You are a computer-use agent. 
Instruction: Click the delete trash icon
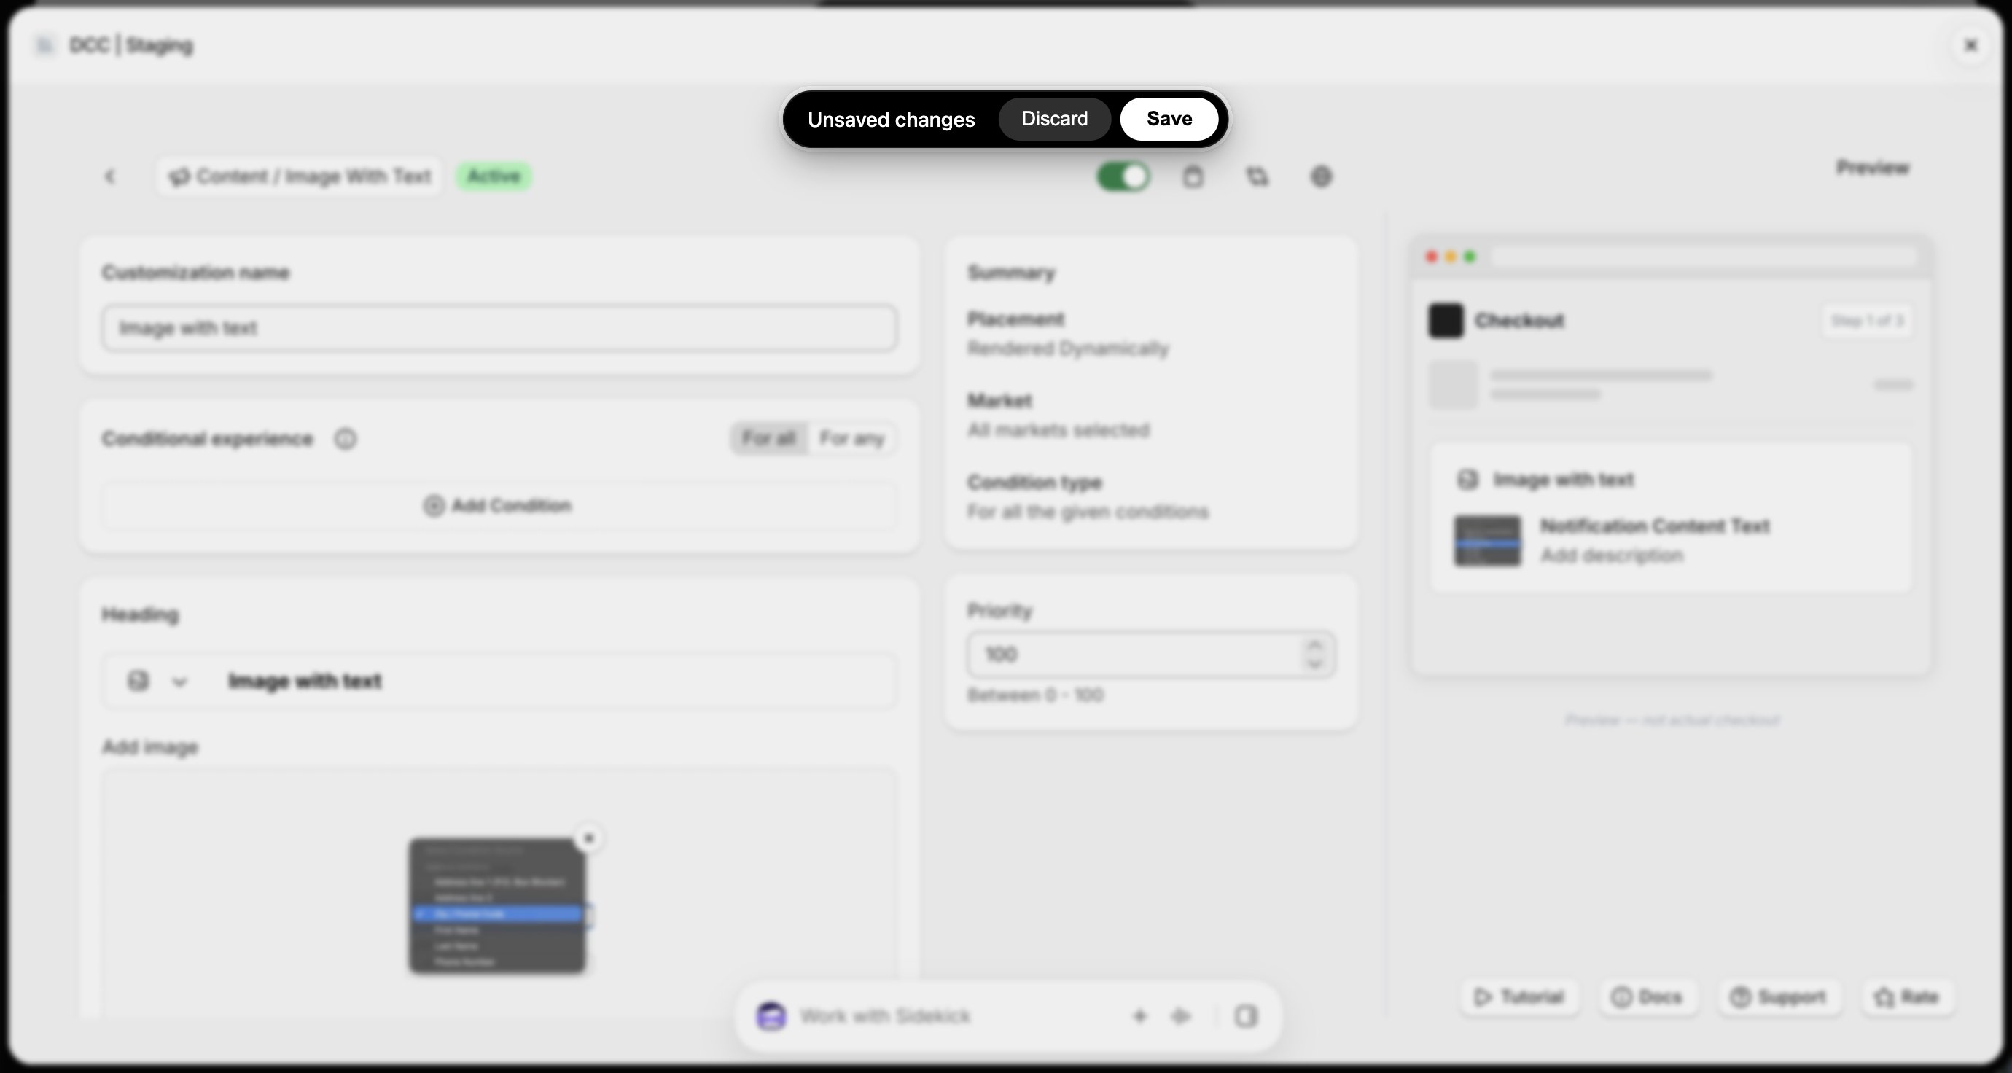coord(1193,176)
